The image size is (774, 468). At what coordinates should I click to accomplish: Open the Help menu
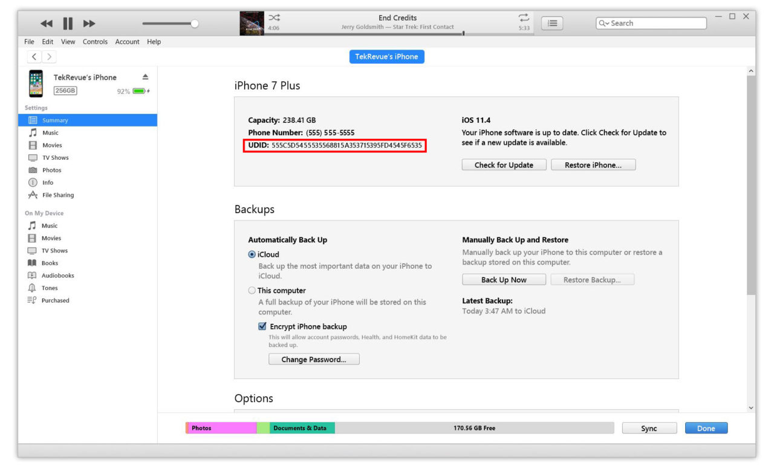pos(154,42)
